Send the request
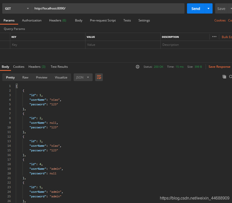The height and width of the screenshot is (203, 232). [x=196, y=9]
